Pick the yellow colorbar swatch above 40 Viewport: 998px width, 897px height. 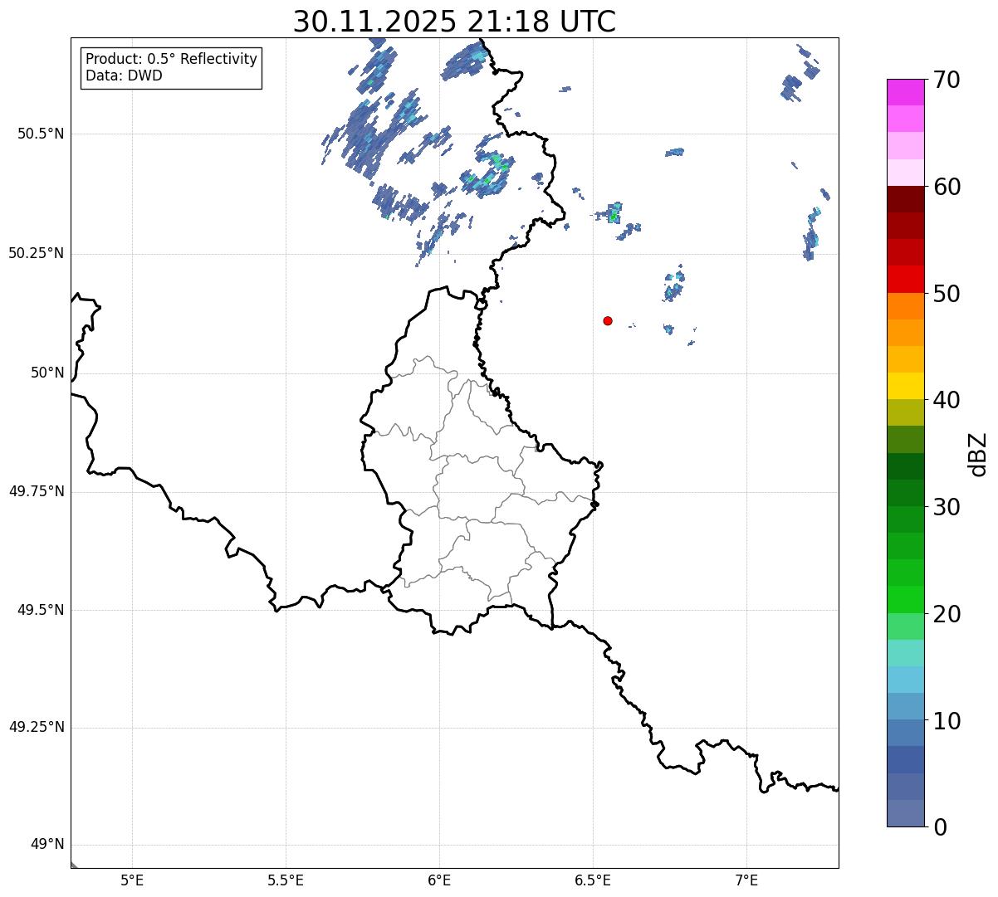[x=906, y=386]
